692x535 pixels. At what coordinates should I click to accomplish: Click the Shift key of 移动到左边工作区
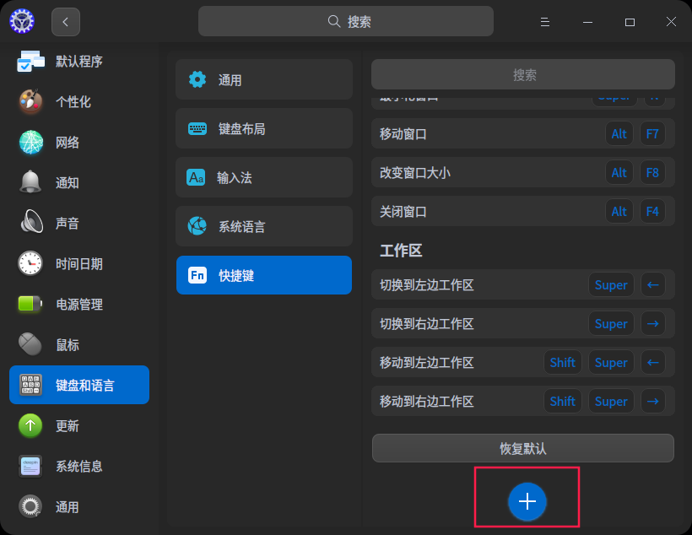563,362
